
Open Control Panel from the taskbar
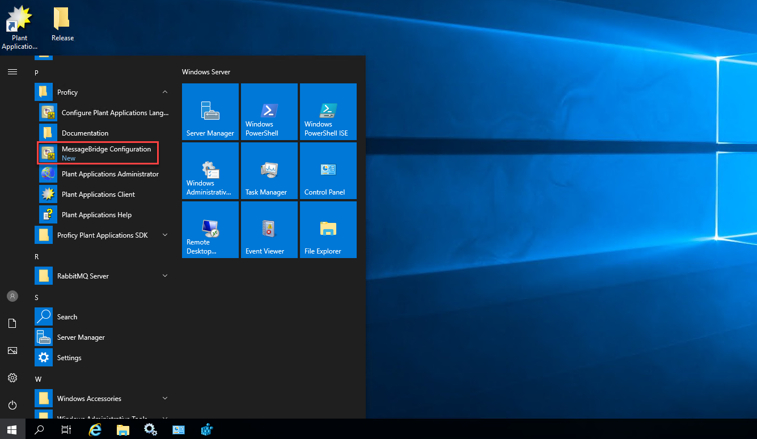(179, 429)
